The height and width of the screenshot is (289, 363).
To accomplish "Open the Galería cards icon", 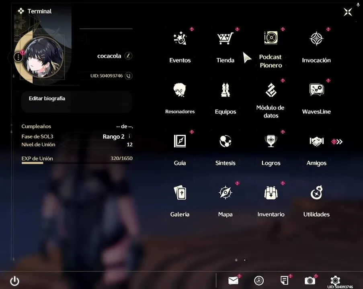I will click(x=180, y=192).
